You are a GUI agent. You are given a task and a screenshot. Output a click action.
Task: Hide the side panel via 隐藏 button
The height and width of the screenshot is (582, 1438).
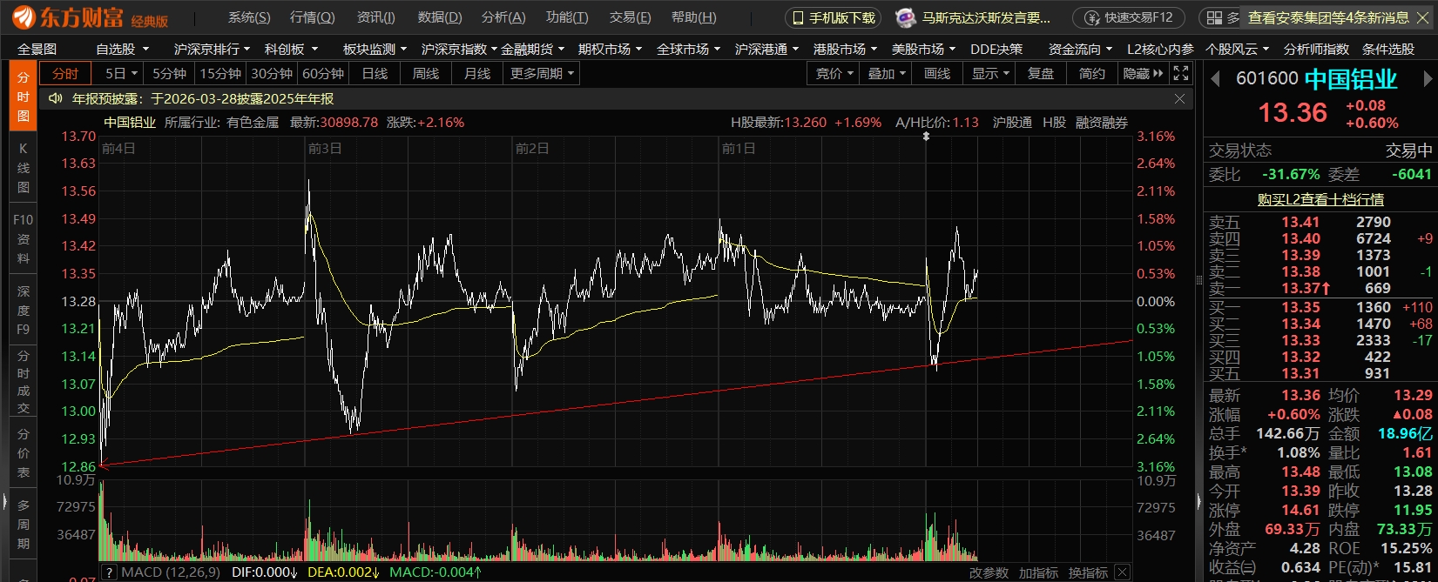tap(1143, 74)
